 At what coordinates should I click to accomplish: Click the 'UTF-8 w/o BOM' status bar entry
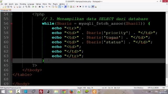153,88
